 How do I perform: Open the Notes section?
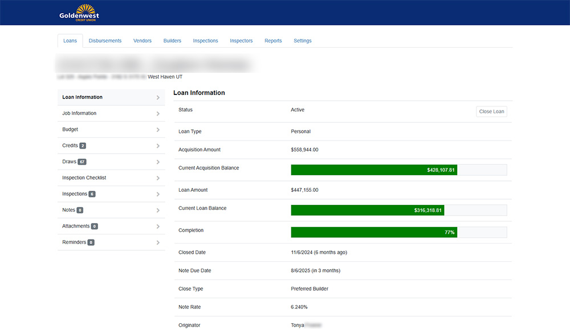[x=111, y=210]
